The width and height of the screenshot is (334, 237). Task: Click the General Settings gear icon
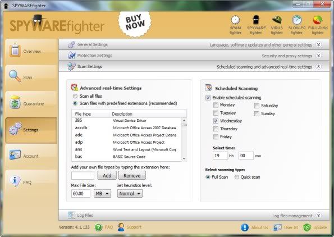(71, 44)
